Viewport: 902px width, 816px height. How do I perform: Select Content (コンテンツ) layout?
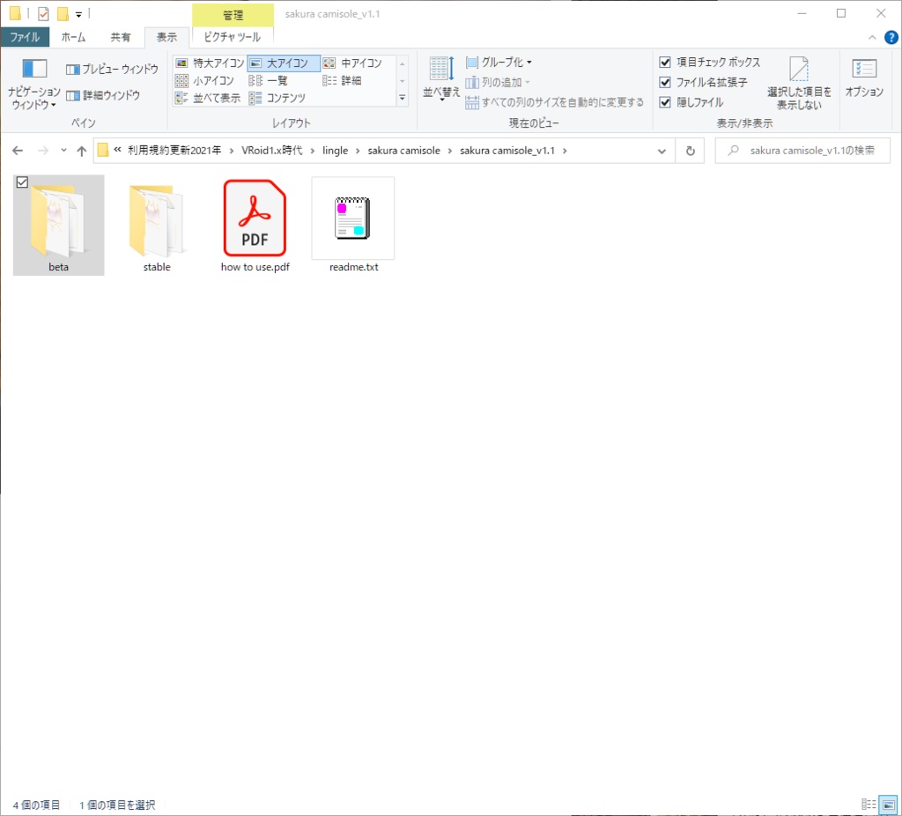tap(277, 98)
